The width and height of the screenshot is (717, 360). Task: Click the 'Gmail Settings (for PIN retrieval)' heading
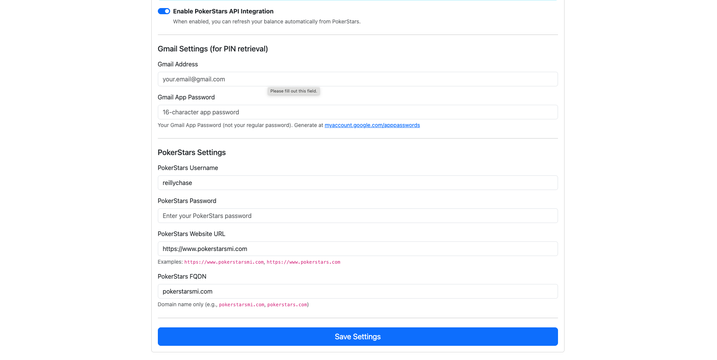[213, 49]
